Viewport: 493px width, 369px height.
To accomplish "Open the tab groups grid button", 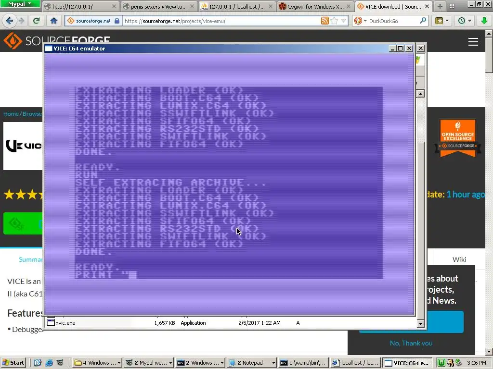I will point(452,6).
